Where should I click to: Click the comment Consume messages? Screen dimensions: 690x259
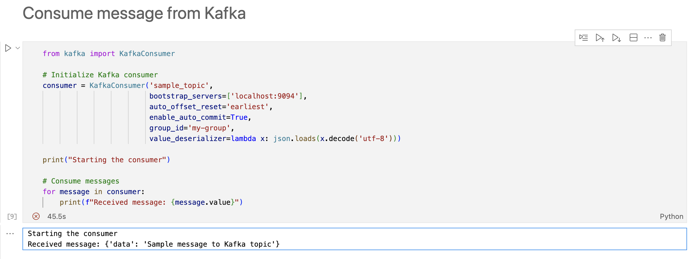pos(81,181)
